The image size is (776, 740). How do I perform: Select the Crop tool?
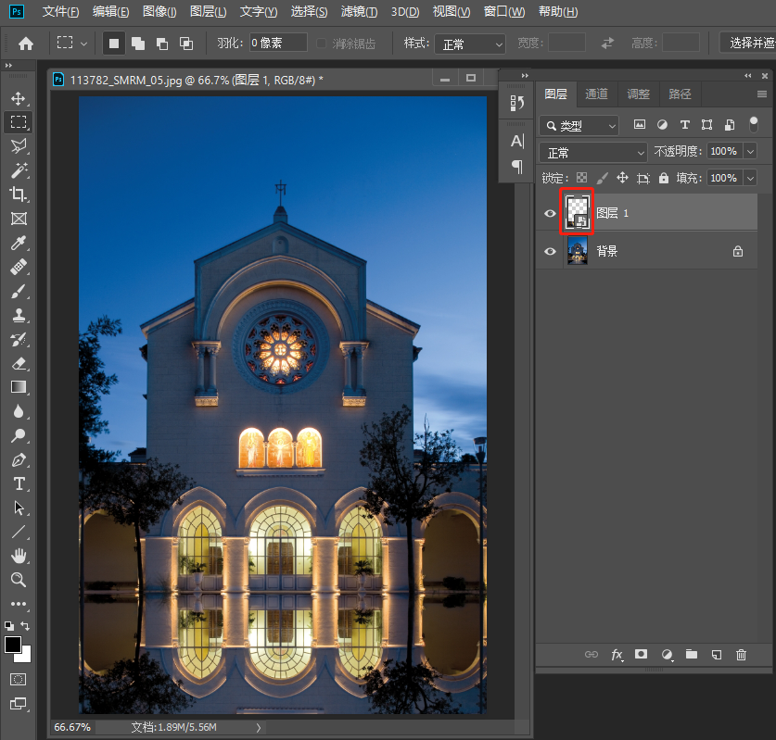[19, 194]
